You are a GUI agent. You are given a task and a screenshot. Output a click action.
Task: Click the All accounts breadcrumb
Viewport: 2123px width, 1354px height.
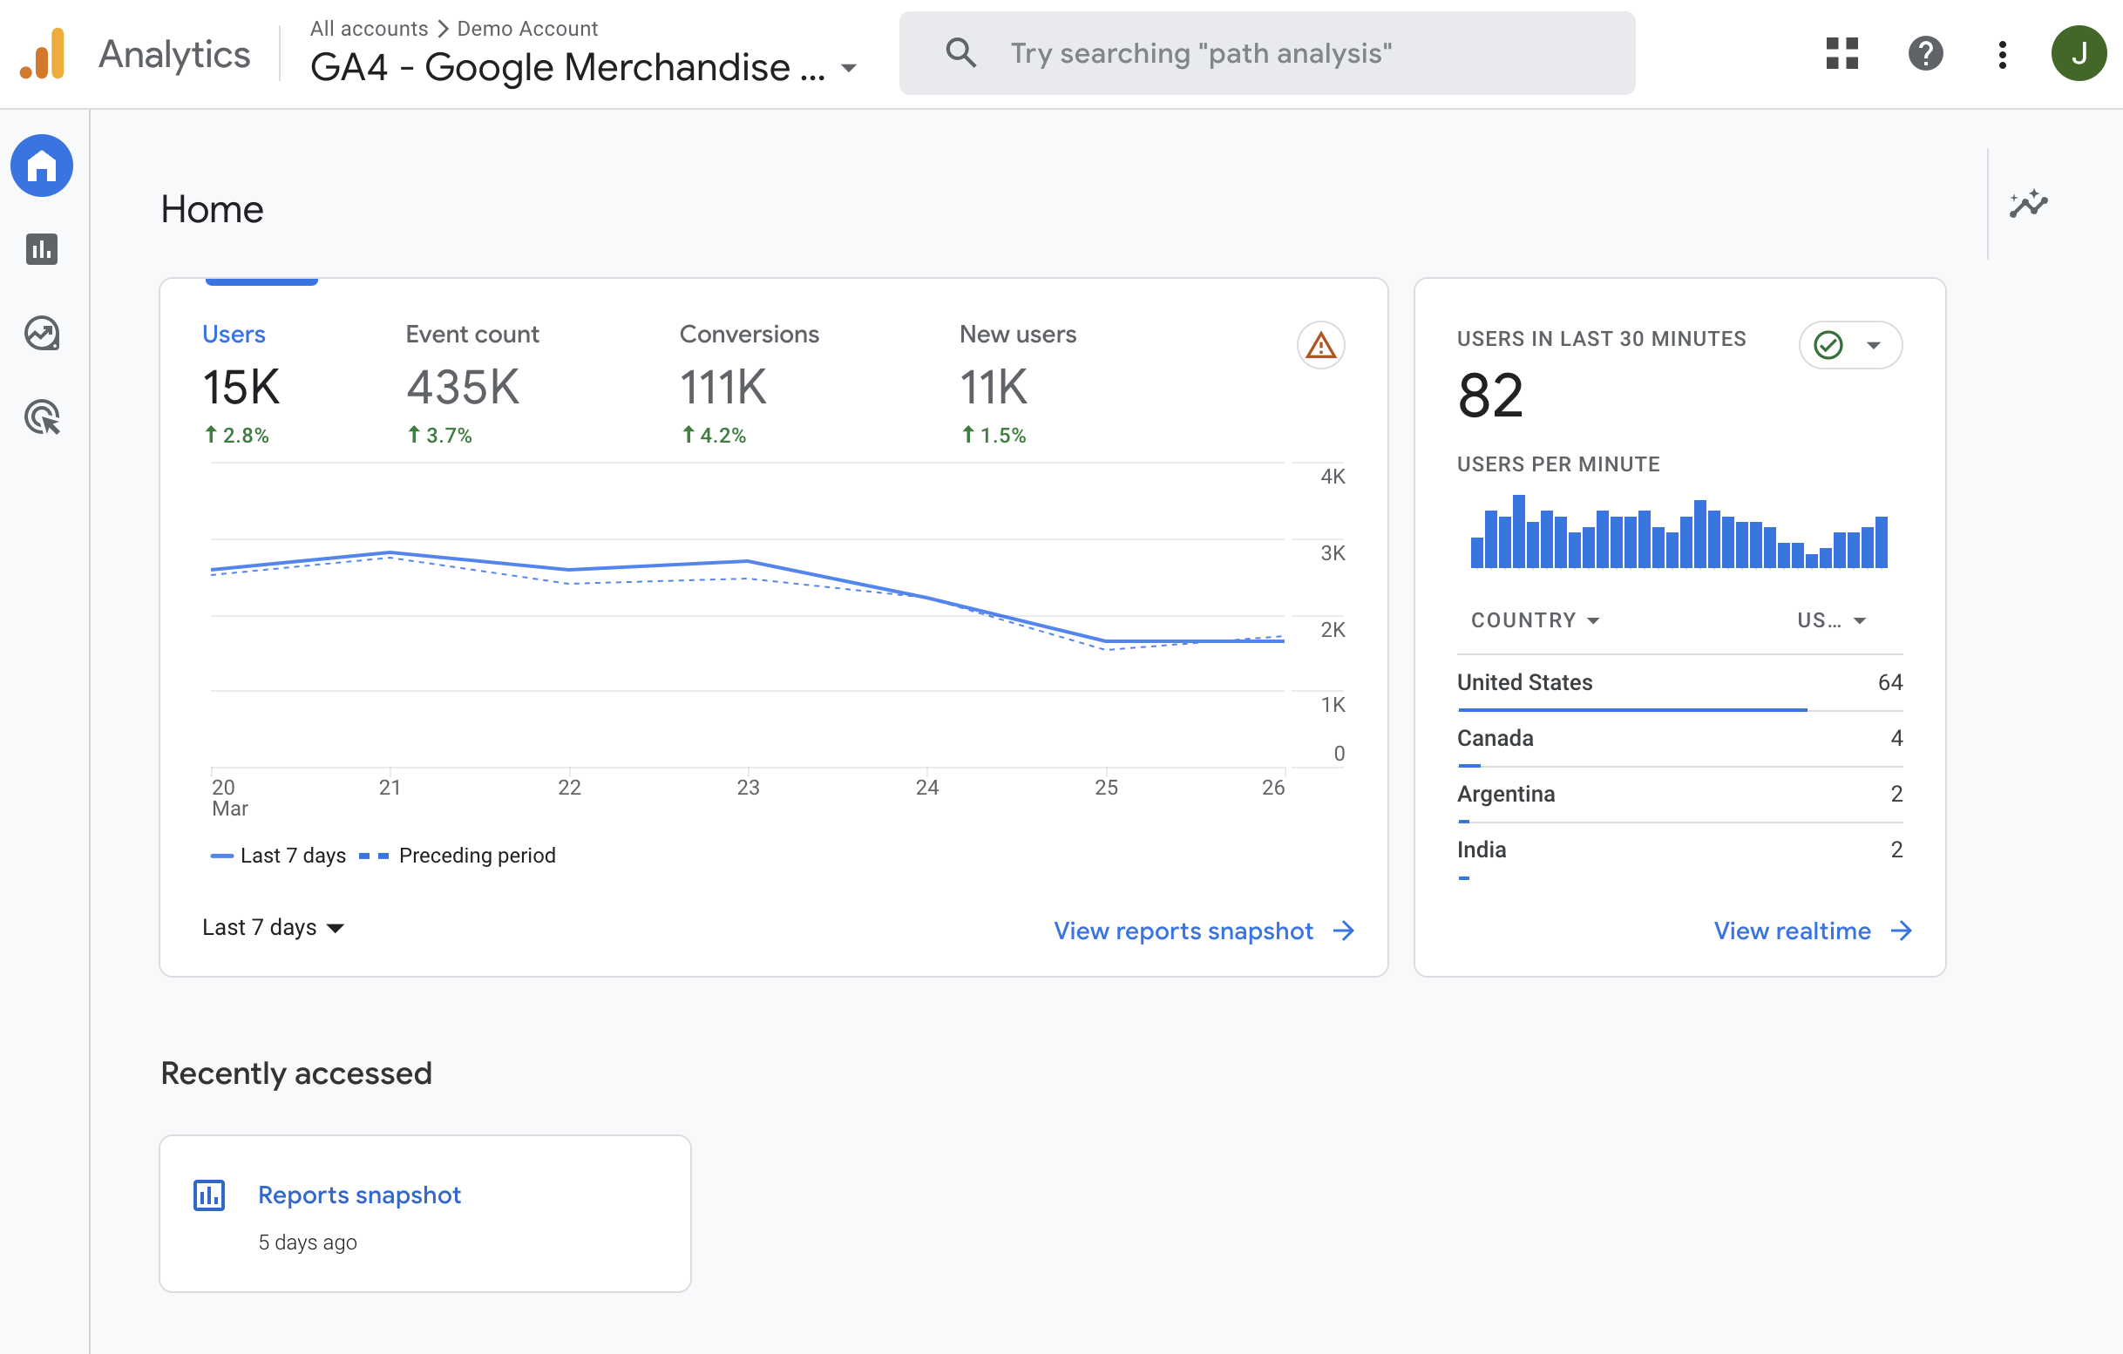[x=369, y=28]
